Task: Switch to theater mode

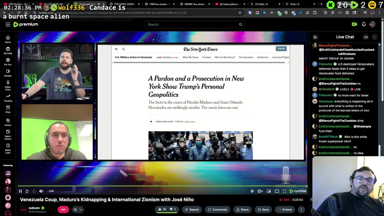Action: point(277,191)
